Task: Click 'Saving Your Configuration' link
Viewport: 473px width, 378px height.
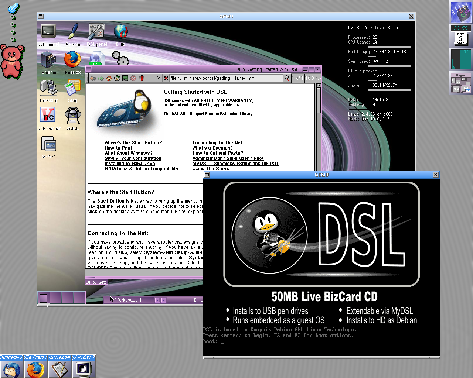Action: (133, 158)
